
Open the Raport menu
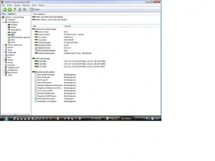click(17, 5)
